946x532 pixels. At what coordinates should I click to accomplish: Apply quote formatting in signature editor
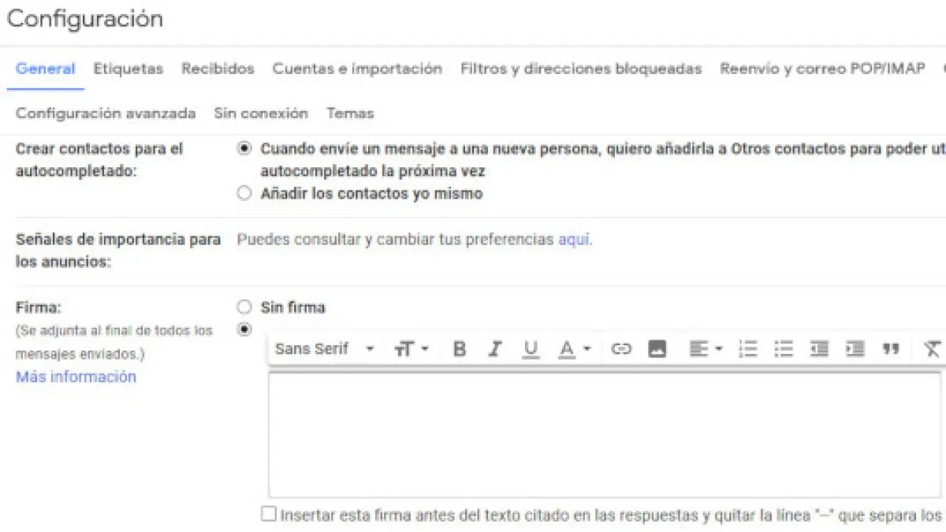(891, 349)
